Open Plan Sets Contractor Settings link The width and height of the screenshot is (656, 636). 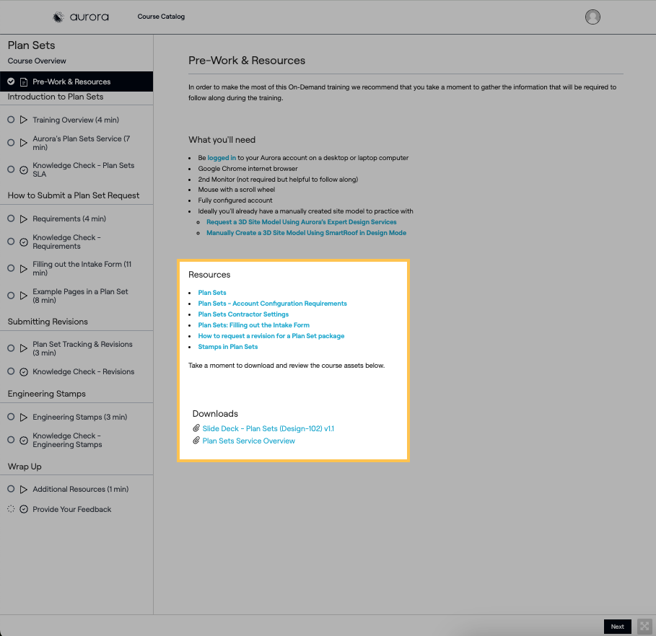tap(243, 314)
